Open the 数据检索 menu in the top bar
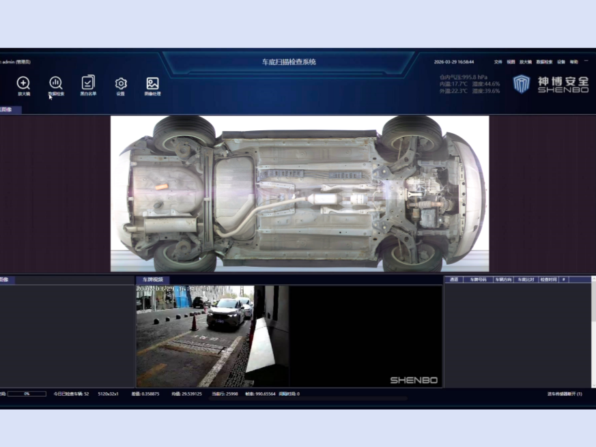Image resolution: width=596 pixels, height=447 pixels. click(x=544, y=61)
